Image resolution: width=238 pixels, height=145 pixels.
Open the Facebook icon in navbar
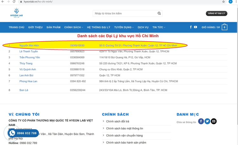coord(191,27)
